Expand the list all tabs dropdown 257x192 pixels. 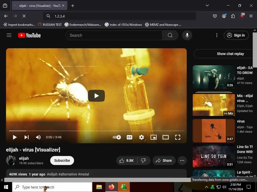[207, 5]
